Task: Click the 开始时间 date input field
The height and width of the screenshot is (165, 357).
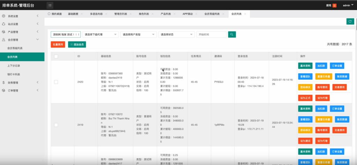Action: [x=212, y=34]
